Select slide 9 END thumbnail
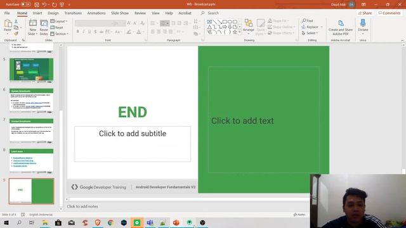 31,191
